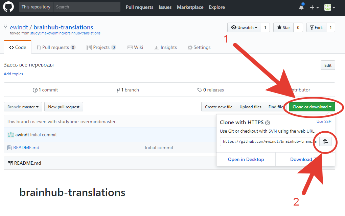Expand the Branch: master dropdown

click(x=23, y=107)
